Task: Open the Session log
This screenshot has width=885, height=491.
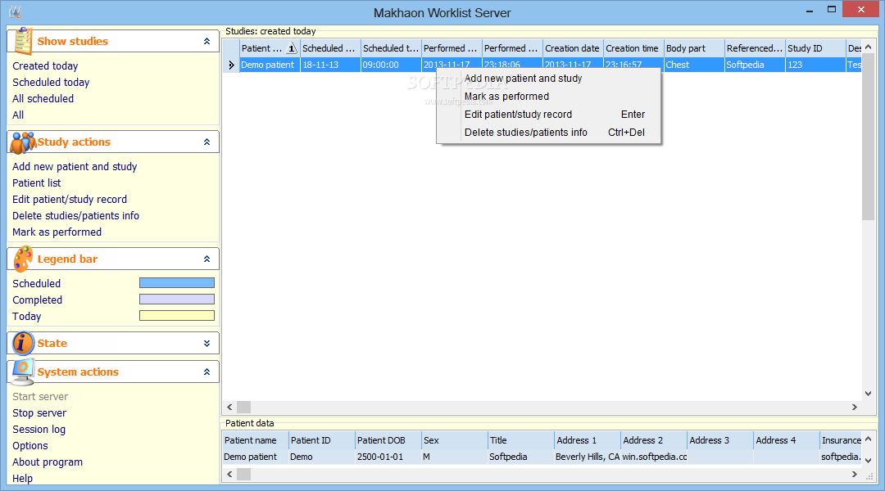Action: pos(39,430)
